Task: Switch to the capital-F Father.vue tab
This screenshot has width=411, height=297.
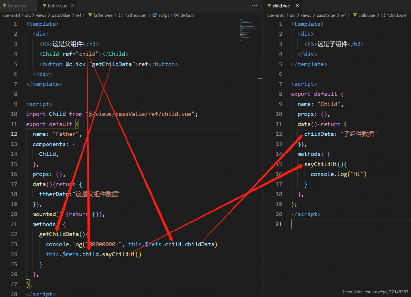Action: coord(18,6)
